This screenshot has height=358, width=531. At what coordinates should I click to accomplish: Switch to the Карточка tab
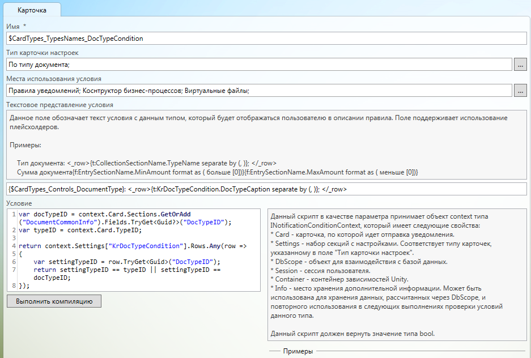(32, 10)
